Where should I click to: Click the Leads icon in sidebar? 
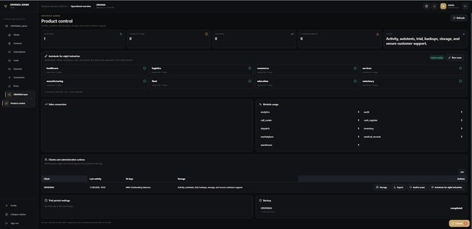9,60
